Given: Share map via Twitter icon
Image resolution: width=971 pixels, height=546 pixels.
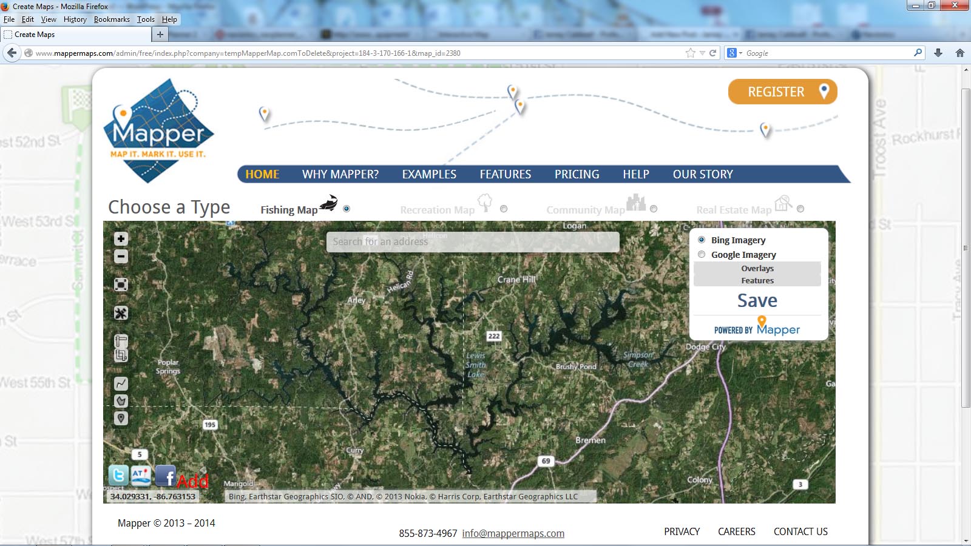Looking at the screenshot, I should (118, 476).
